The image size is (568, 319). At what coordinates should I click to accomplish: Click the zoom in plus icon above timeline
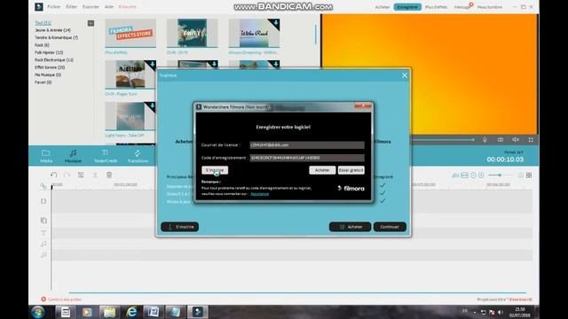481,175
